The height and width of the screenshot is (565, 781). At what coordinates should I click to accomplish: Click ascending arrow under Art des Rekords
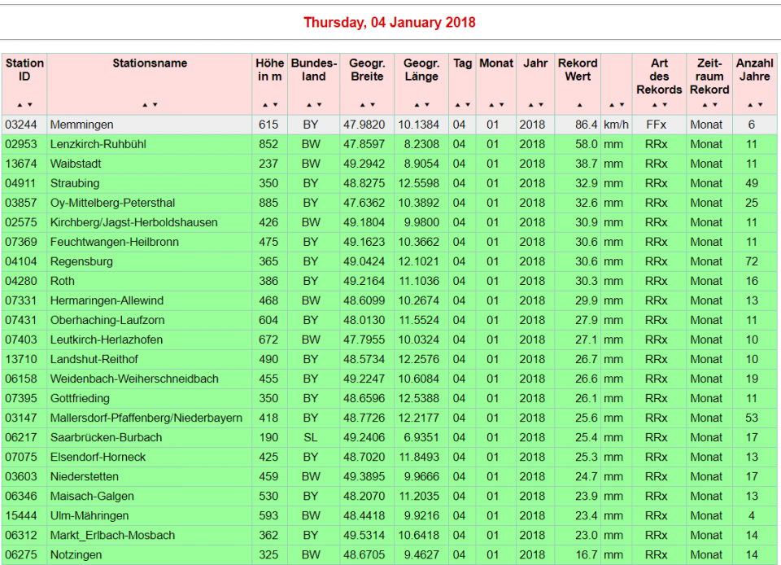click(655, 105)
